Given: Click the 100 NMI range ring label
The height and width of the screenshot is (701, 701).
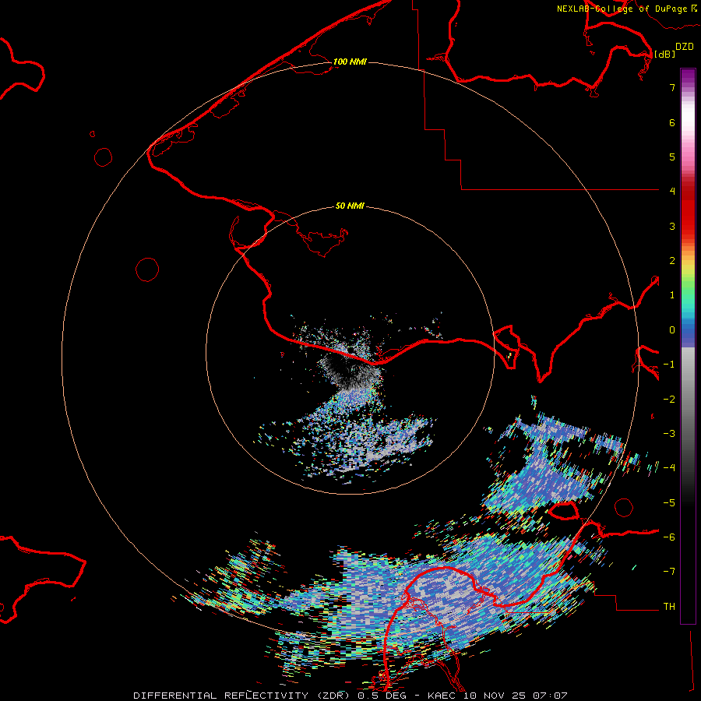Looking at the screenshot, I should (350, 62).
